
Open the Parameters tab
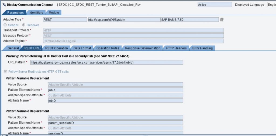pos(15,12)
